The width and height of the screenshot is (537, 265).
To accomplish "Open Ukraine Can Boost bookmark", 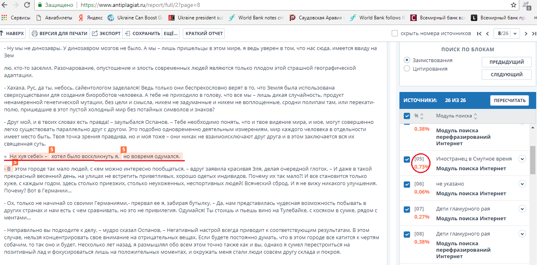I will tap(136, 18).
